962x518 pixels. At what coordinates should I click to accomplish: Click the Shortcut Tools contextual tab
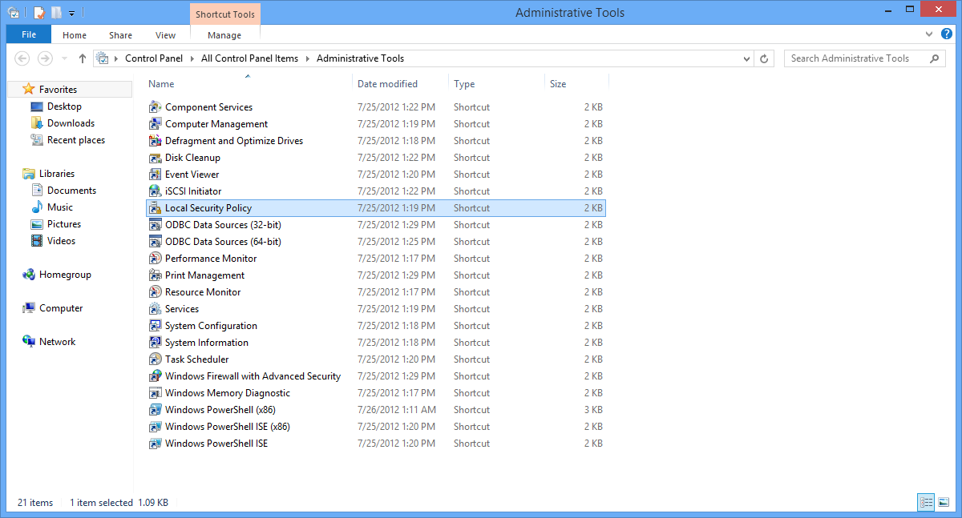click(225, 14)
